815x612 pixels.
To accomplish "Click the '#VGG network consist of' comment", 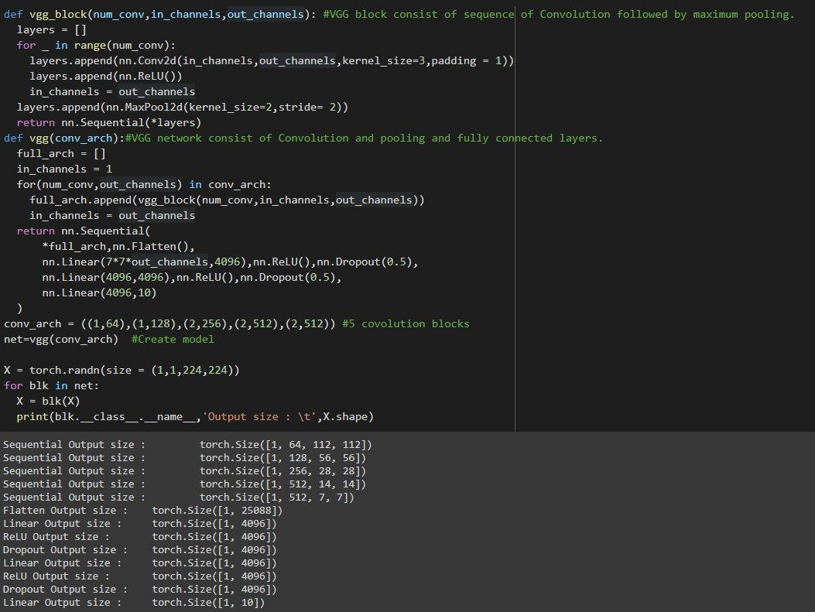I will [364, 138].
